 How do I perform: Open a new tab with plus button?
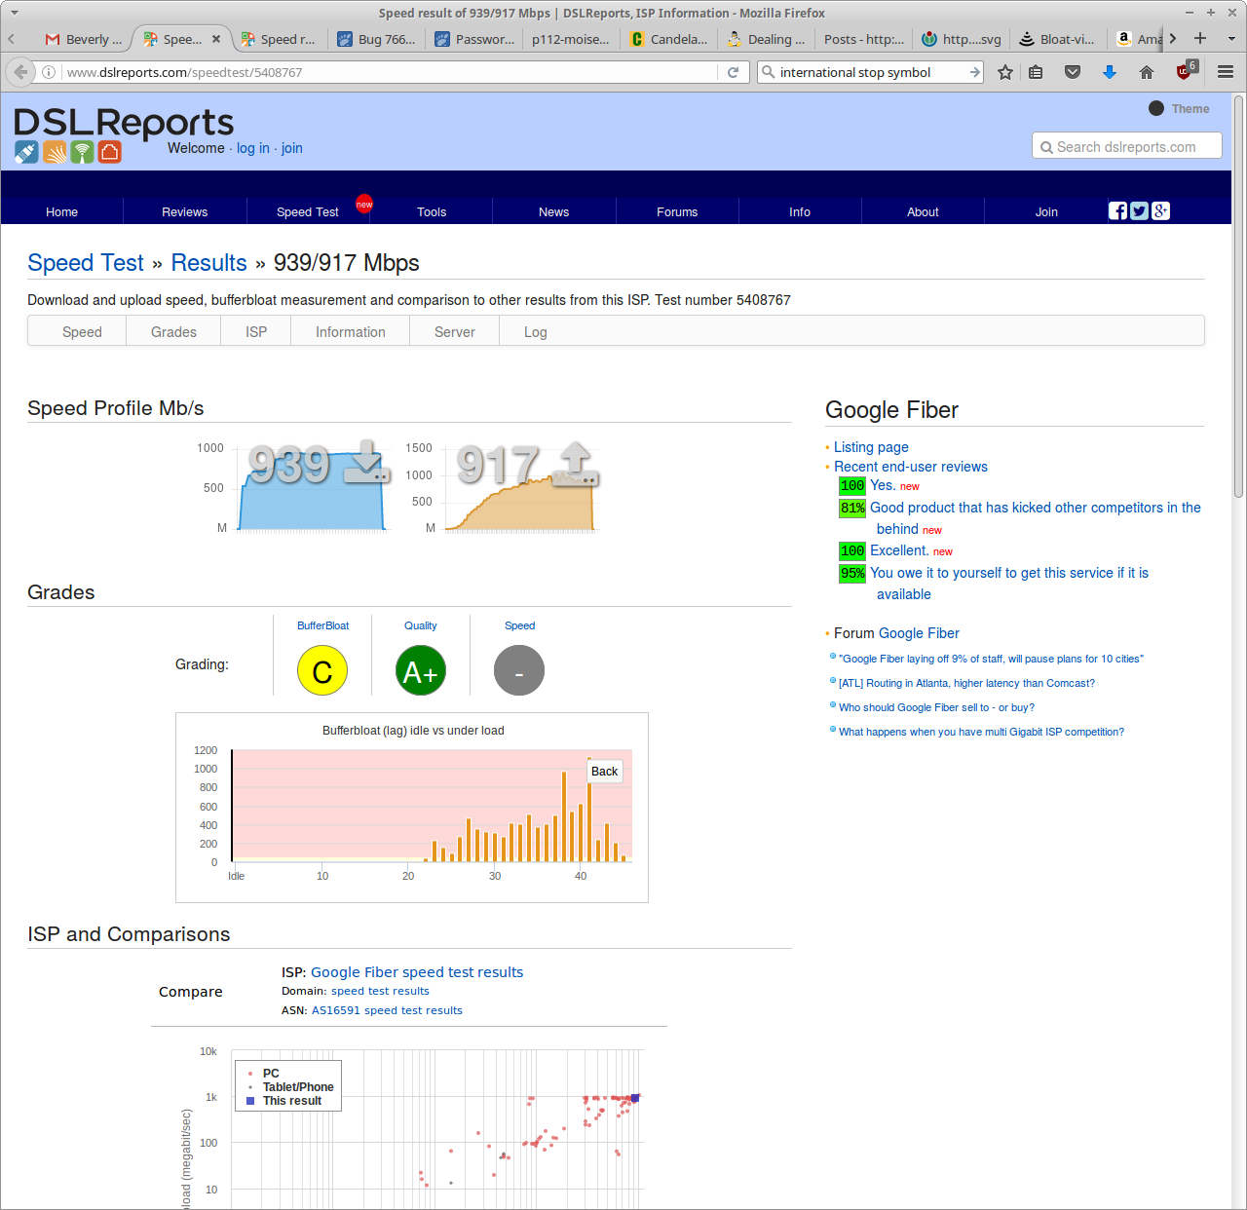[1200, 38]
